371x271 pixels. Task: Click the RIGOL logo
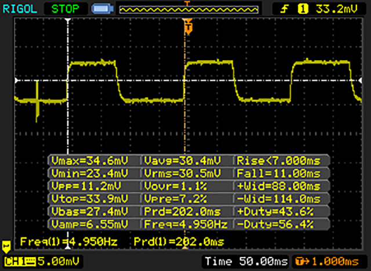[x=20, y=9]
